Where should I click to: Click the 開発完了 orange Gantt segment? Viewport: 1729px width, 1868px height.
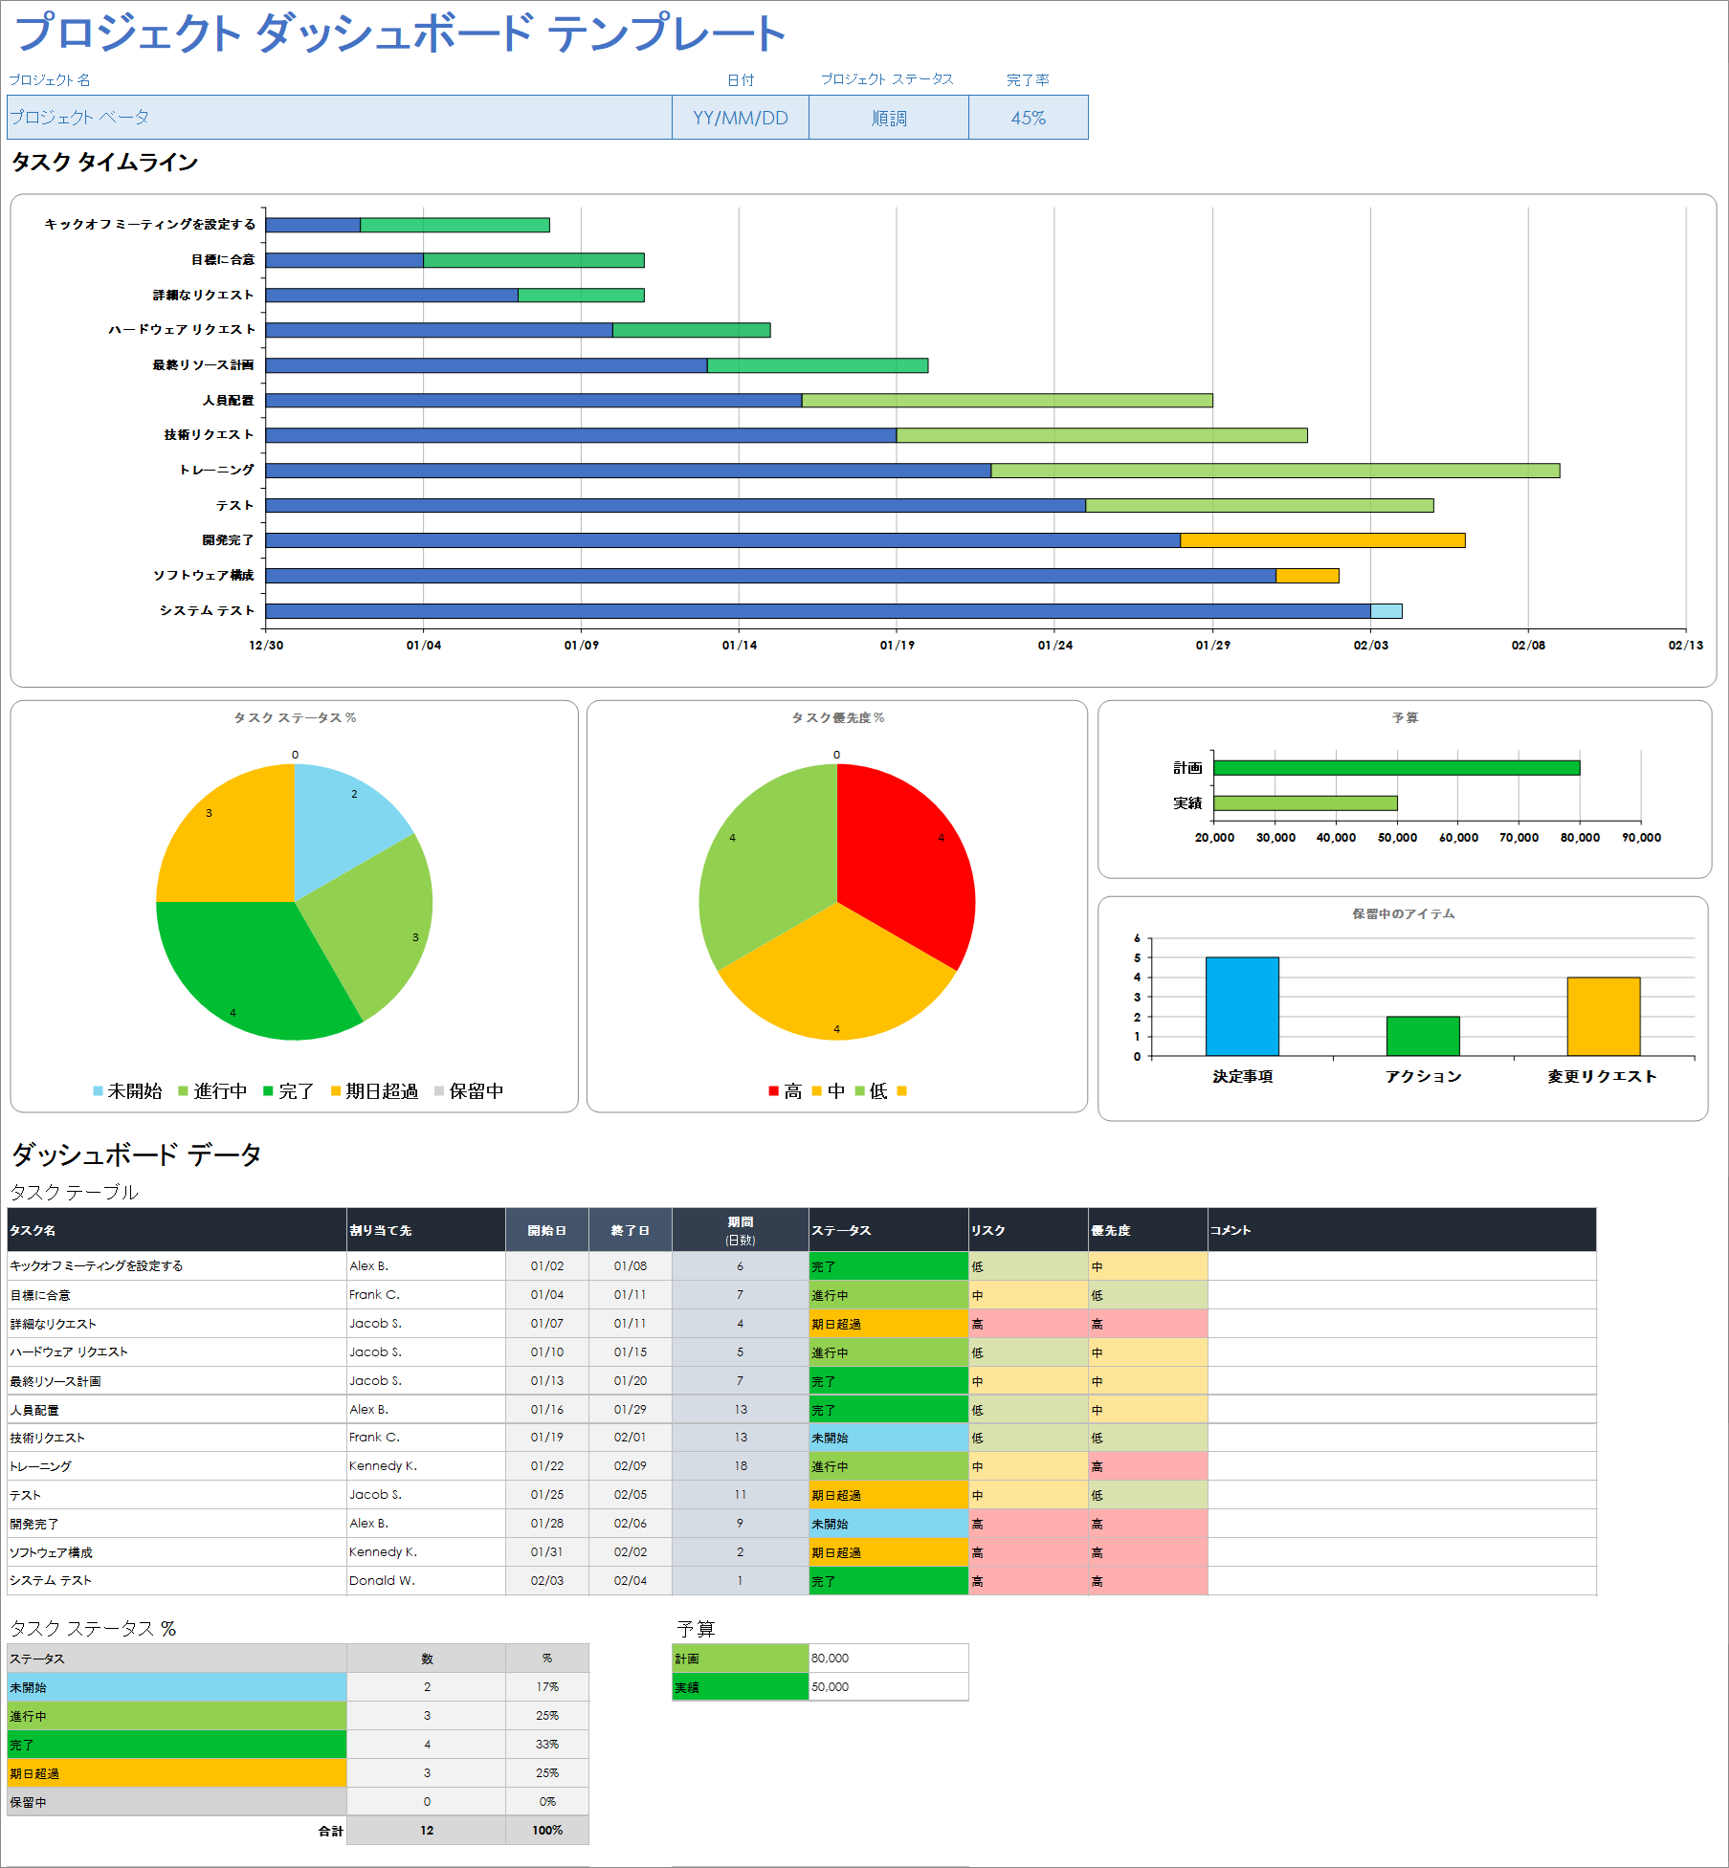pyautogui.click(x=1322, y=540)
